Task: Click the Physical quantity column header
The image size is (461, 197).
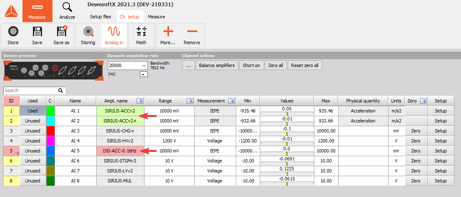Action: 363,101
